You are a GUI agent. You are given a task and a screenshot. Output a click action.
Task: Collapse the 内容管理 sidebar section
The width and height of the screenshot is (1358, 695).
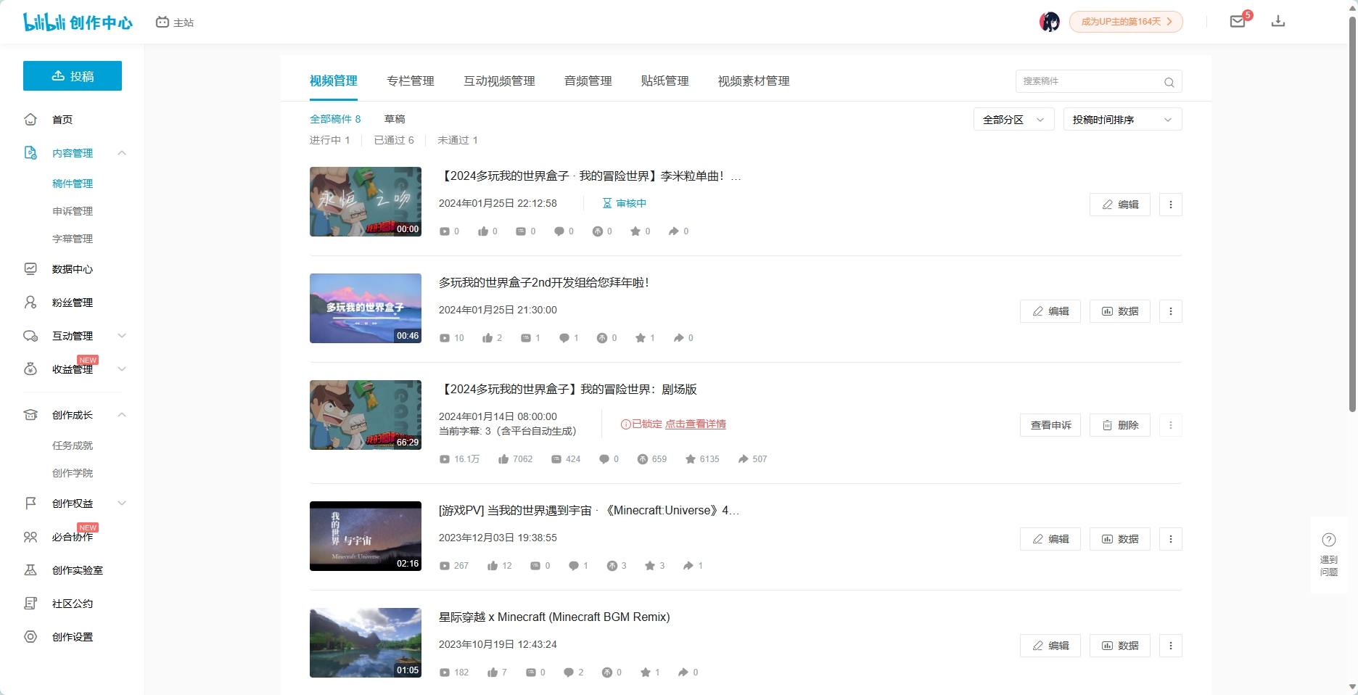click(x=122, y=153)
